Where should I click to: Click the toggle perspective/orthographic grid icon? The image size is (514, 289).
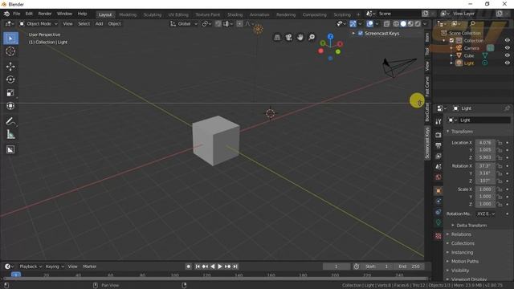(x=277, y=38)
